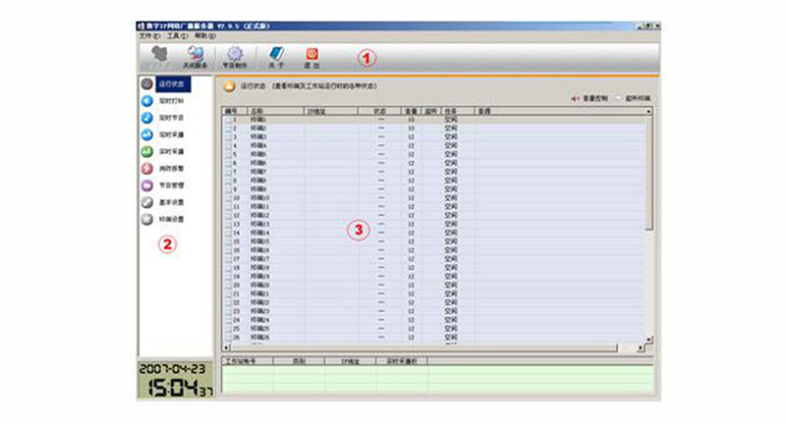Tick the checkbox for terminal row 10
The image size is (786, 424).
click(x=228, y=198)
